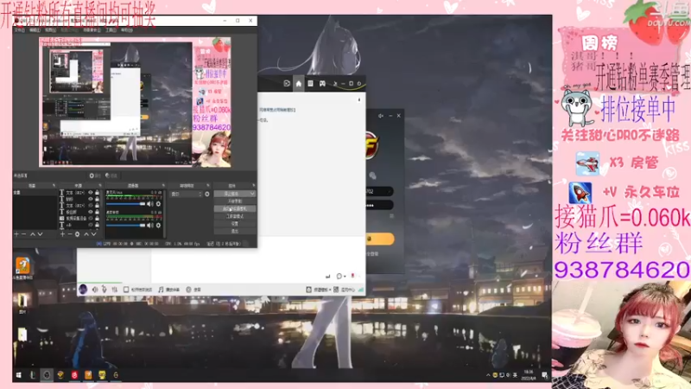Open source Properties button above OBS docks
Image resolution: width=691 pixels, height=389 pixels.
click(94, 175)
